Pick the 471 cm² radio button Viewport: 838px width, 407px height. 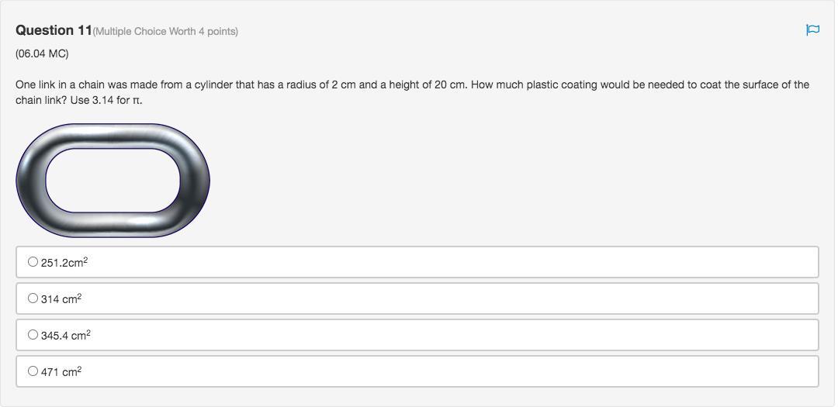point(33,371)
